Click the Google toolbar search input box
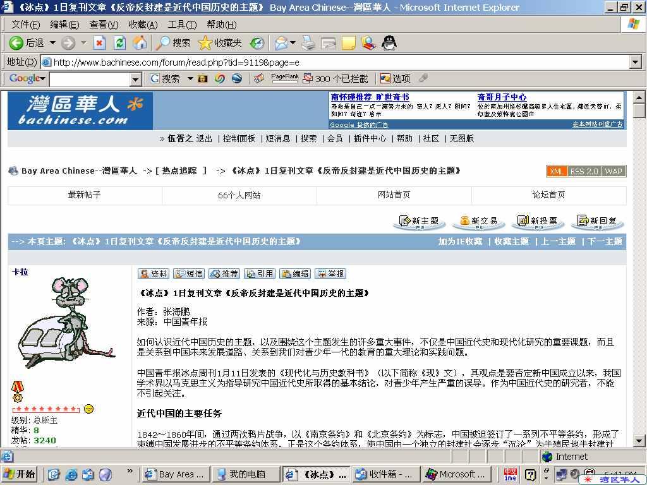The height and width of the screenshot is (485, 647). 90,79
